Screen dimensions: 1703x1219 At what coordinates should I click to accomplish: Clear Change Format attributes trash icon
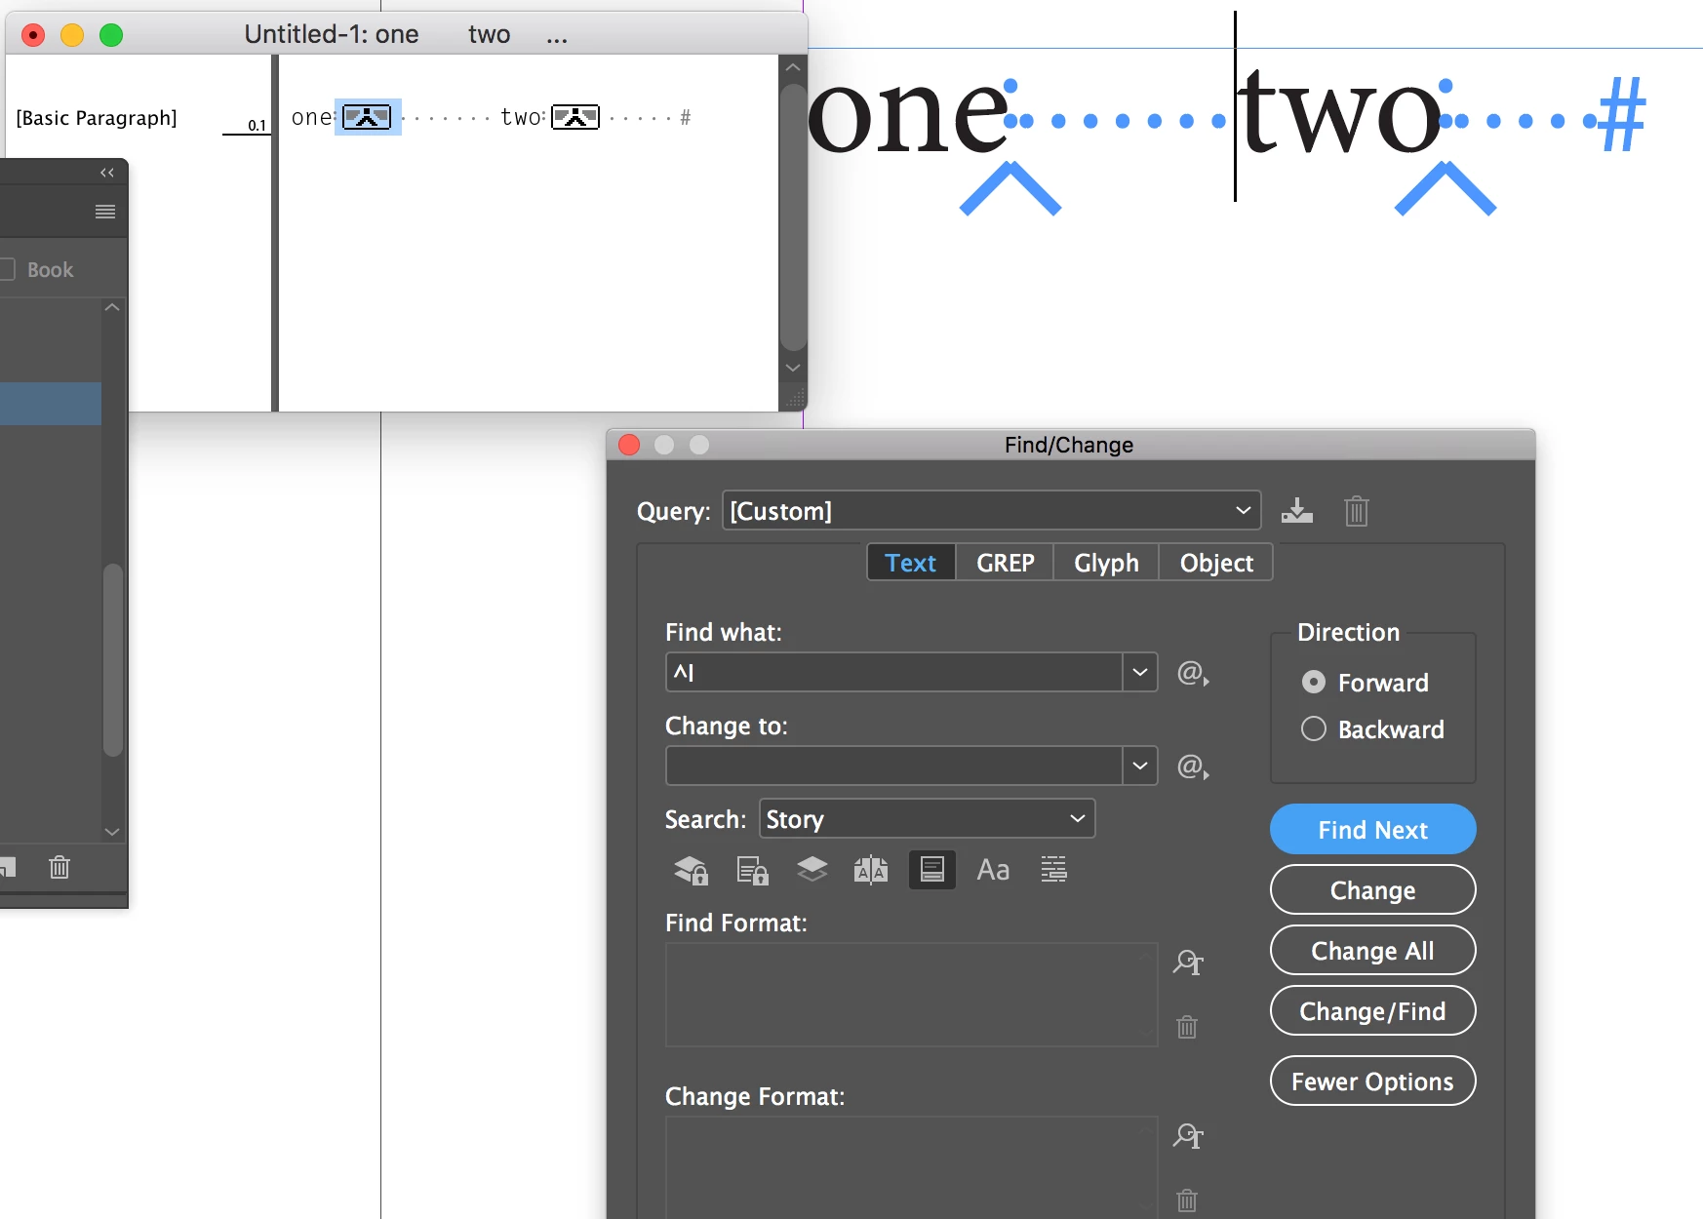click(x=1187, y=1199)
